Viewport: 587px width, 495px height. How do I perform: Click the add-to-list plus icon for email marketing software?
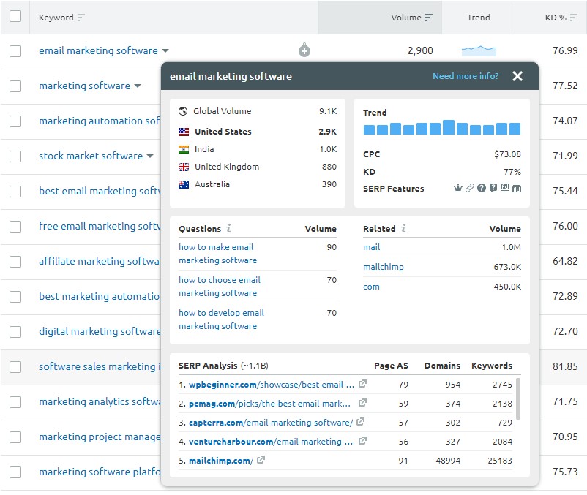(x=304, y=50)
